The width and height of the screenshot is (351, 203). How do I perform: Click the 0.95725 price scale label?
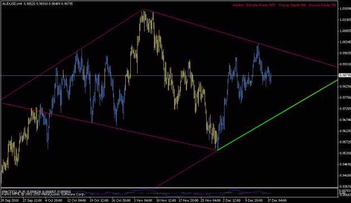point(345,142)
